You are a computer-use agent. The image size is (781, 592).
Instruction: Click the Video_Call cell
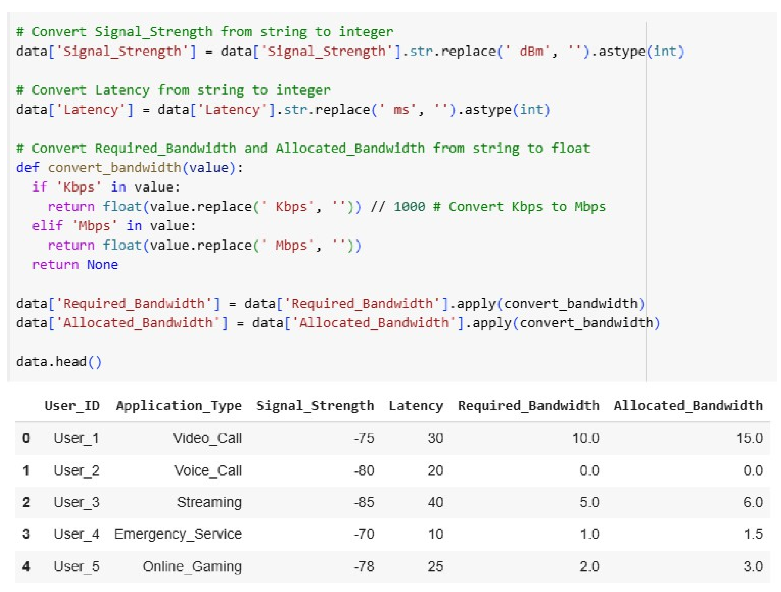207,438
